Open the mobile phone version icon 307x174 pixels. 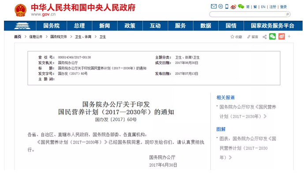[227, 7]
